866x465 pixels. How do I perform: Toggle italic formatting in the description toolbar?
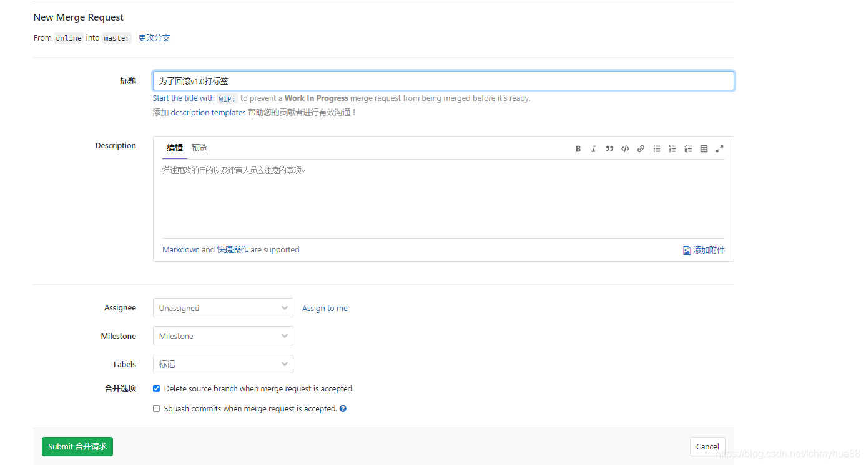593,148
